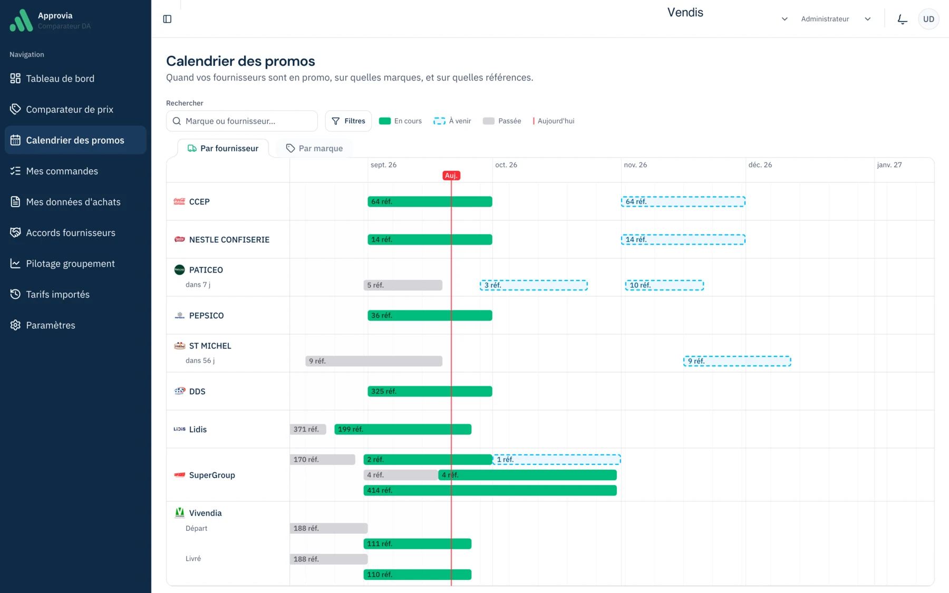Click the Accords fournisseurs handshake icon
The image size is (949, 593).
15,232
